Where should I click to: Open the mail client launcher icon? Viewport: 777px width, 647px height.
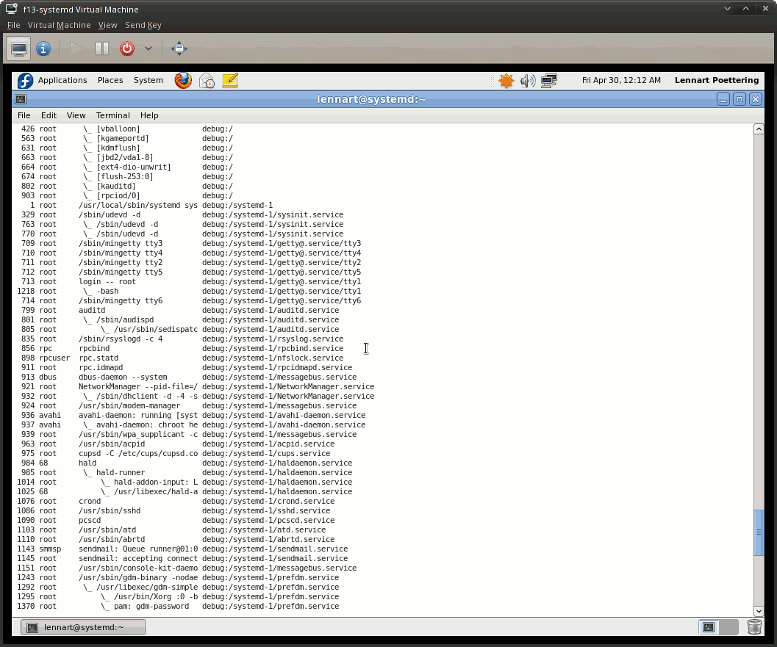coord(207,80)
